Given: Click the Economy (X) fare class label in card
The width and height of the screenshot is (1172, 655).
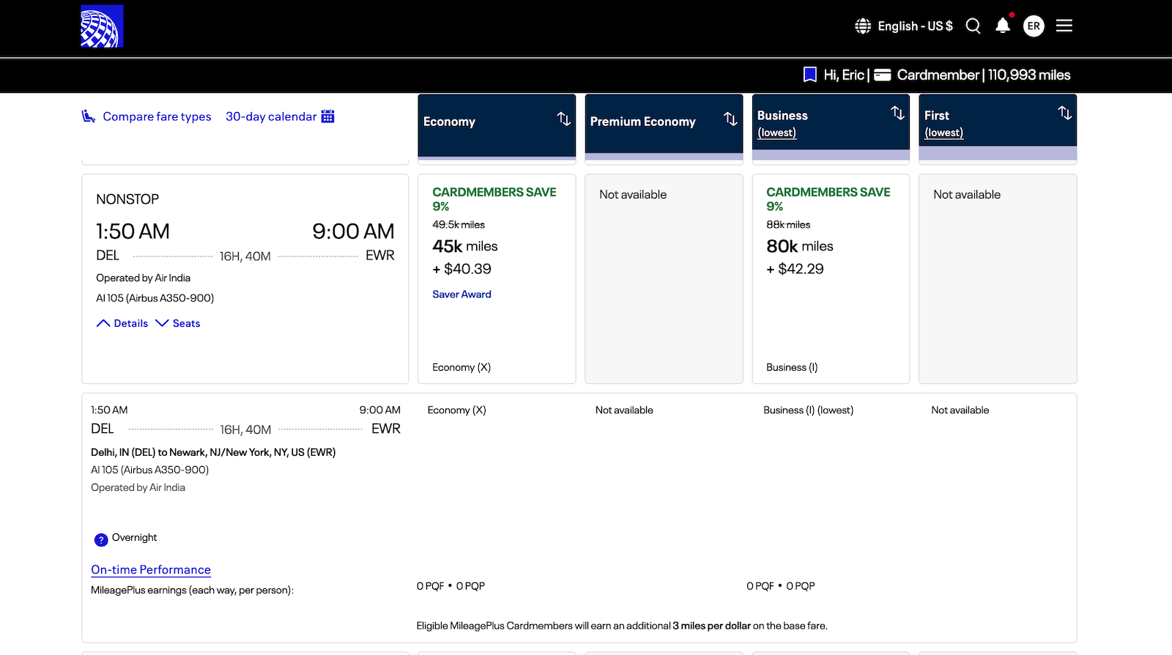Looking at the screenshot, I should pos(461,368).
